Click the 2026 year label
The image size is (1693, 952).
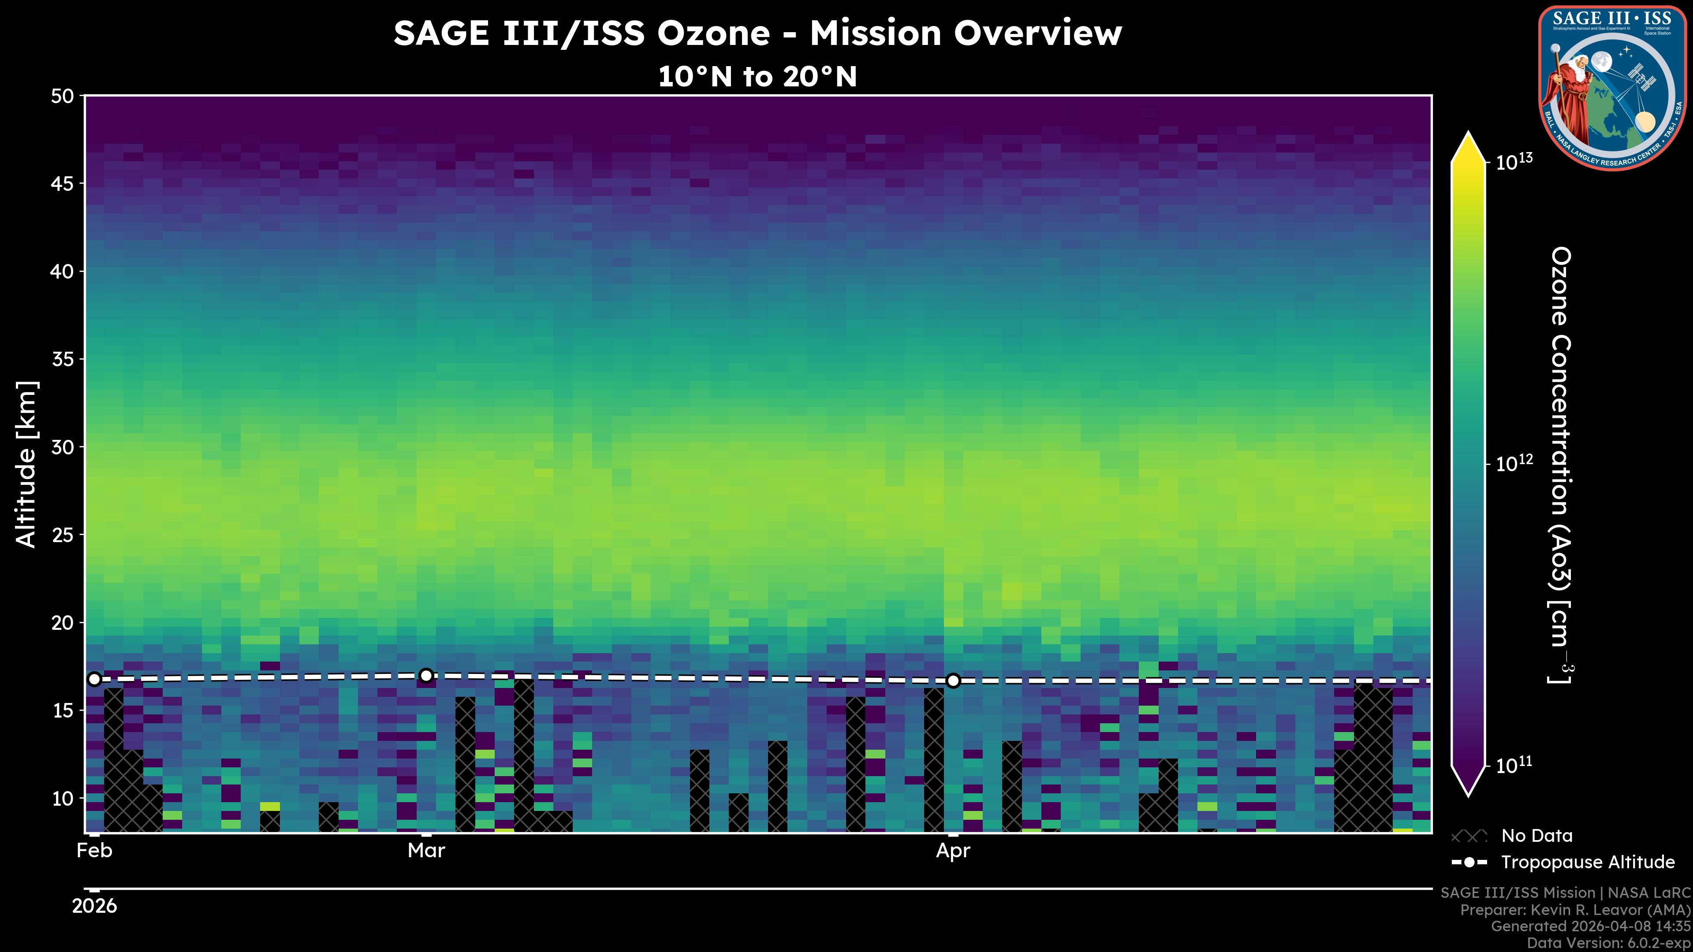95,907
